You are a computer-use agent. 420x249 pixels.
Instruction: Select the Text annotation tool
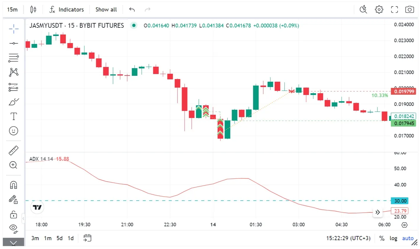click(x=14, y=116)
